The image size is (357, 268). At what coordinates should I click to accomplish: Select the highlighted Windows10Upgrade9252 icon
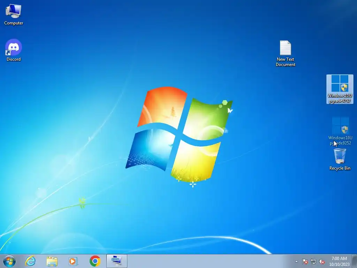click(340, 89)
